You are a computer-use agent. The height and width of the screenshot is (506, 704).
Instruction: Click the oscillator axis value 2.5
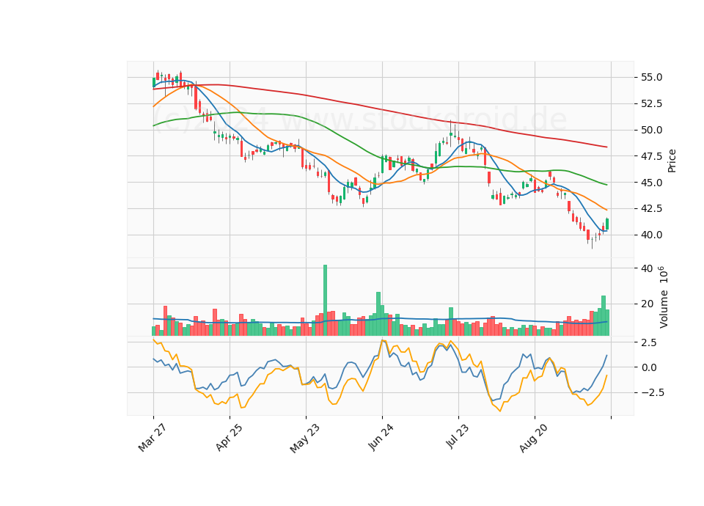click(x=650, y=342)
